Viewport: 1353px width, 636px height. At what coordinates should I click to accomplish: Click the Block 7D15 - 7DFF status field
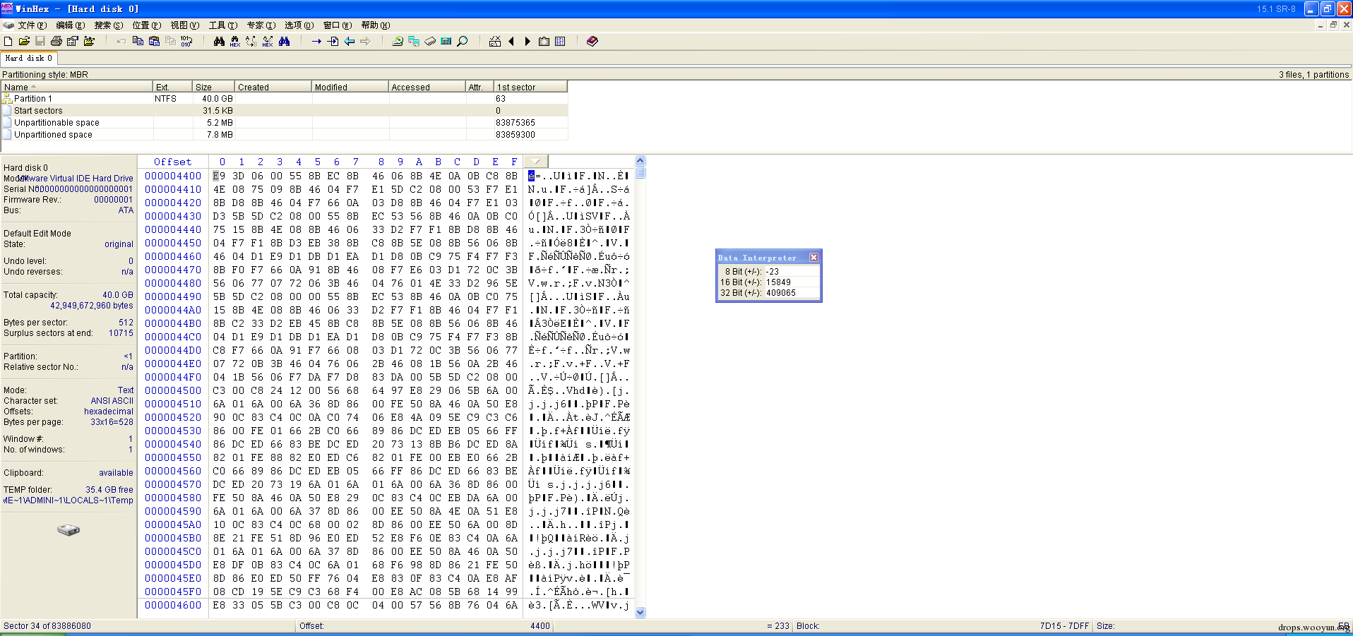pos(943,626)
